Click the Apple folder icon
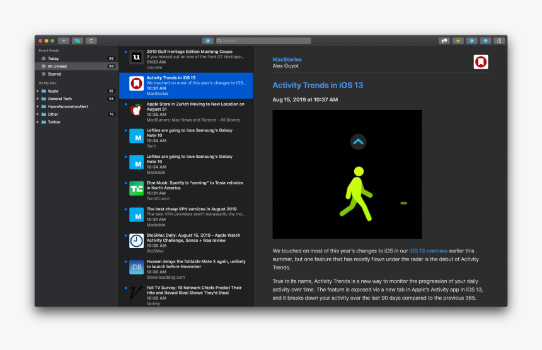Viewport: 542px width, 350px height. (44, 91)
